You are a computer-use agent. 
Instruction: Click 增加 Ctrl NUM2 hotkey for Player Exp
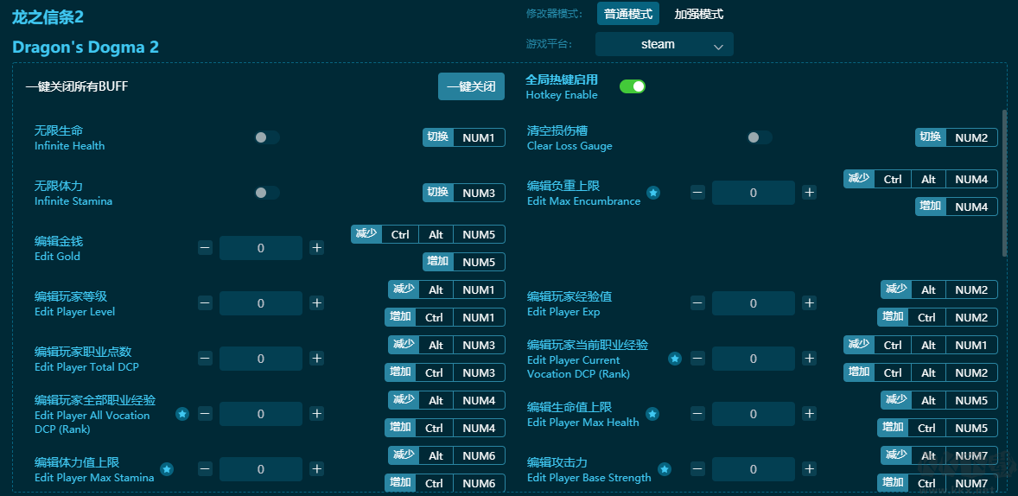[x=938, y=317]
